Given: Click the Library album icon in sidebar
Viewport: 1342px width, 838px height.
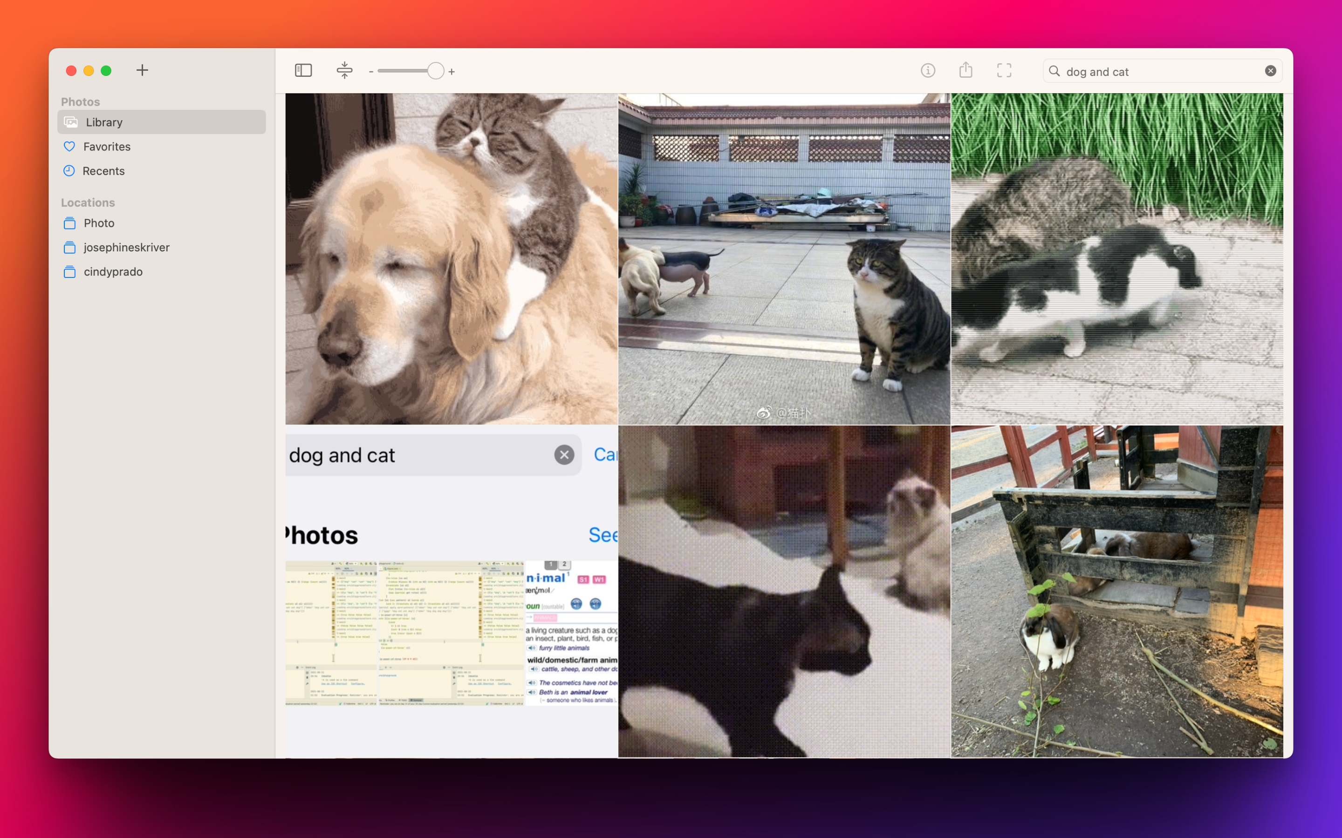Looking at the screenshot, I should [x=70, y=122].
